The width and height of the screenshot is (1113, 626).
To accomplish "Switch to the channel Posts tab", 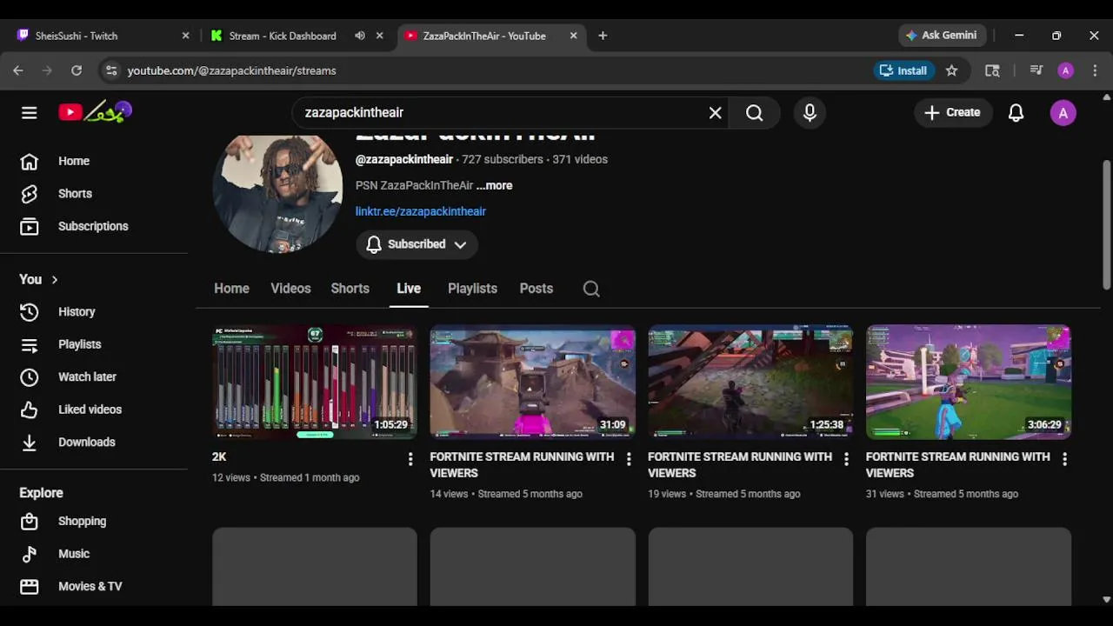I will click(x=537, y=289).
